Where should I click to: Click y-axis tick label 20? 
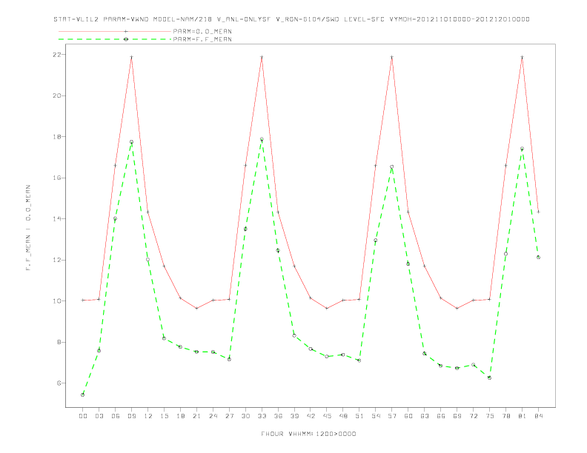[57, 95]
